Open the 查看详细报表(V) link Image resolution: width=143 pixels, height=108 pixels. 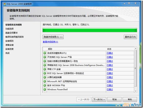51,42
